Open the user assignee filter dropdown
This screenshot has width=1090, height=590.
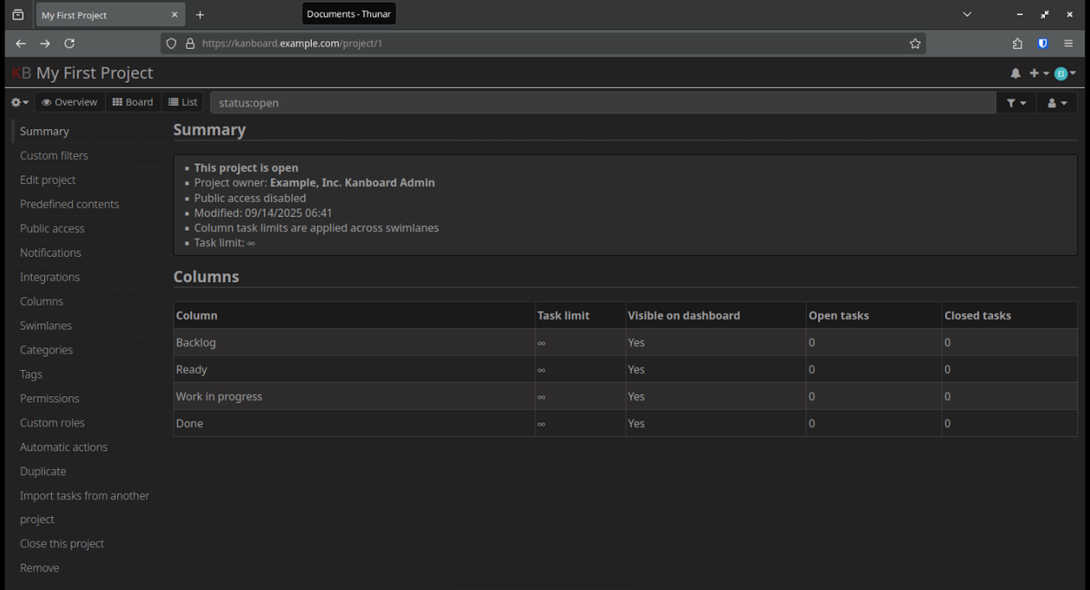(1057, 103)
